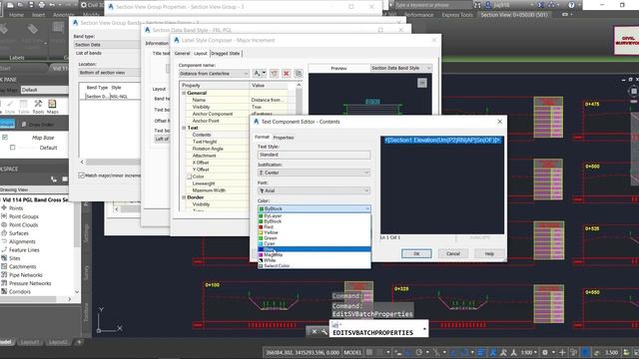Viewport: 639px width, 359px height.
Task: Select Corridors in the Prospector tree
Action: (x=20, y=292)
